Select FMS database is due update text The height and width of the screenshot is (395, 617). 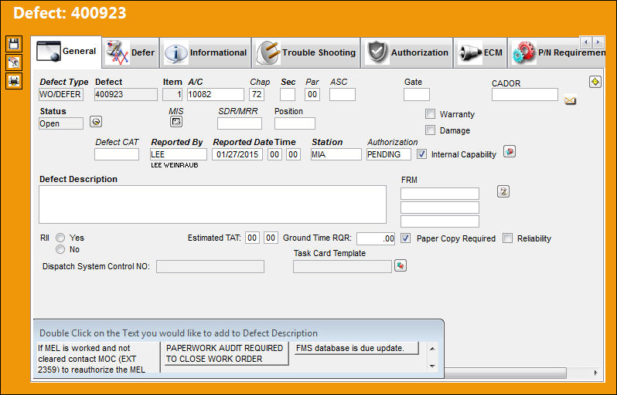[x=356, y=348]
